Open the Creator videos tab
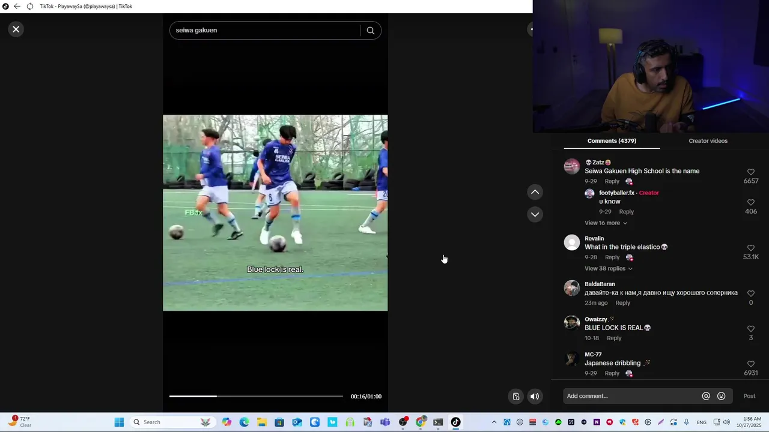This screenshot has height=432, width=769. point(708,141)
